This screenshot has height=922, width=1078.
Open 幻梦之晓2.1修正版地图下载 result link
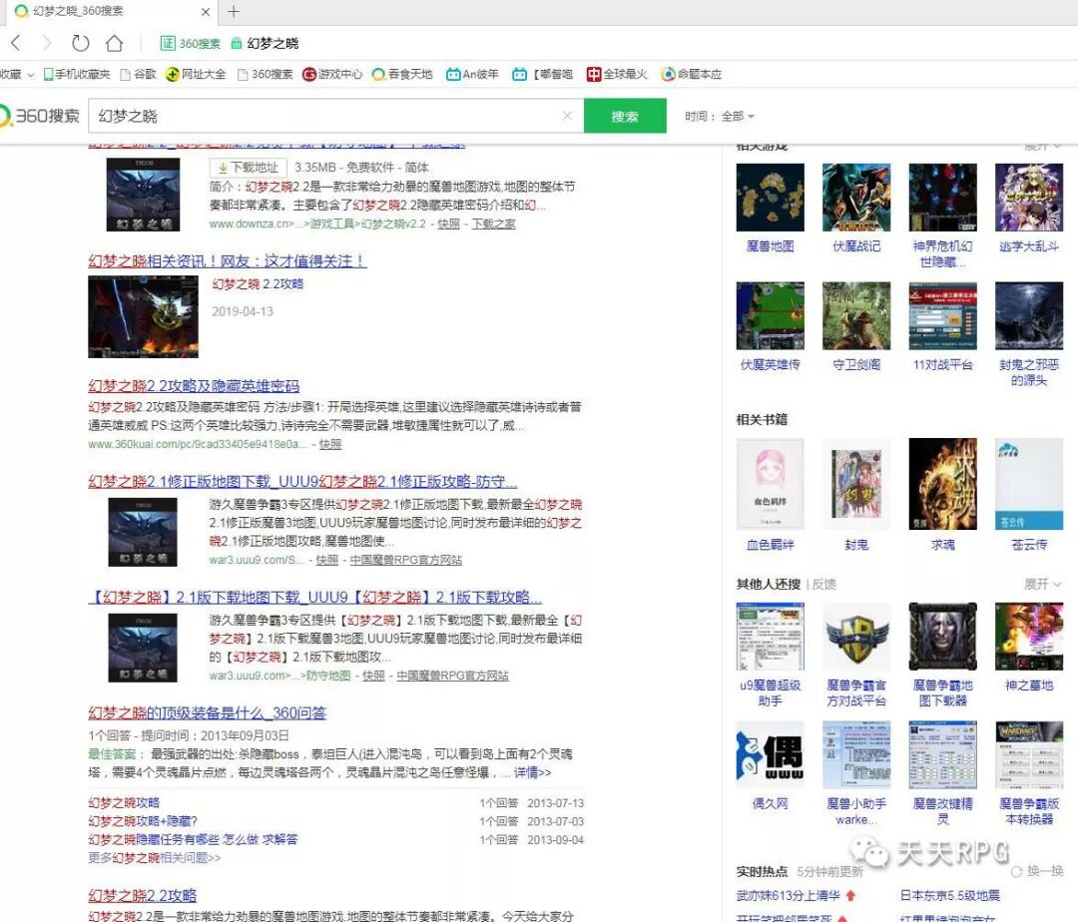(x=302, y=482)
